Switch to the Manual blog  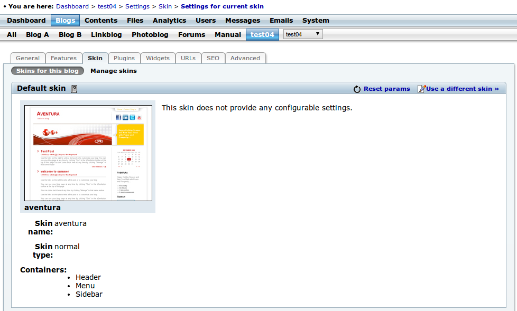228,35
